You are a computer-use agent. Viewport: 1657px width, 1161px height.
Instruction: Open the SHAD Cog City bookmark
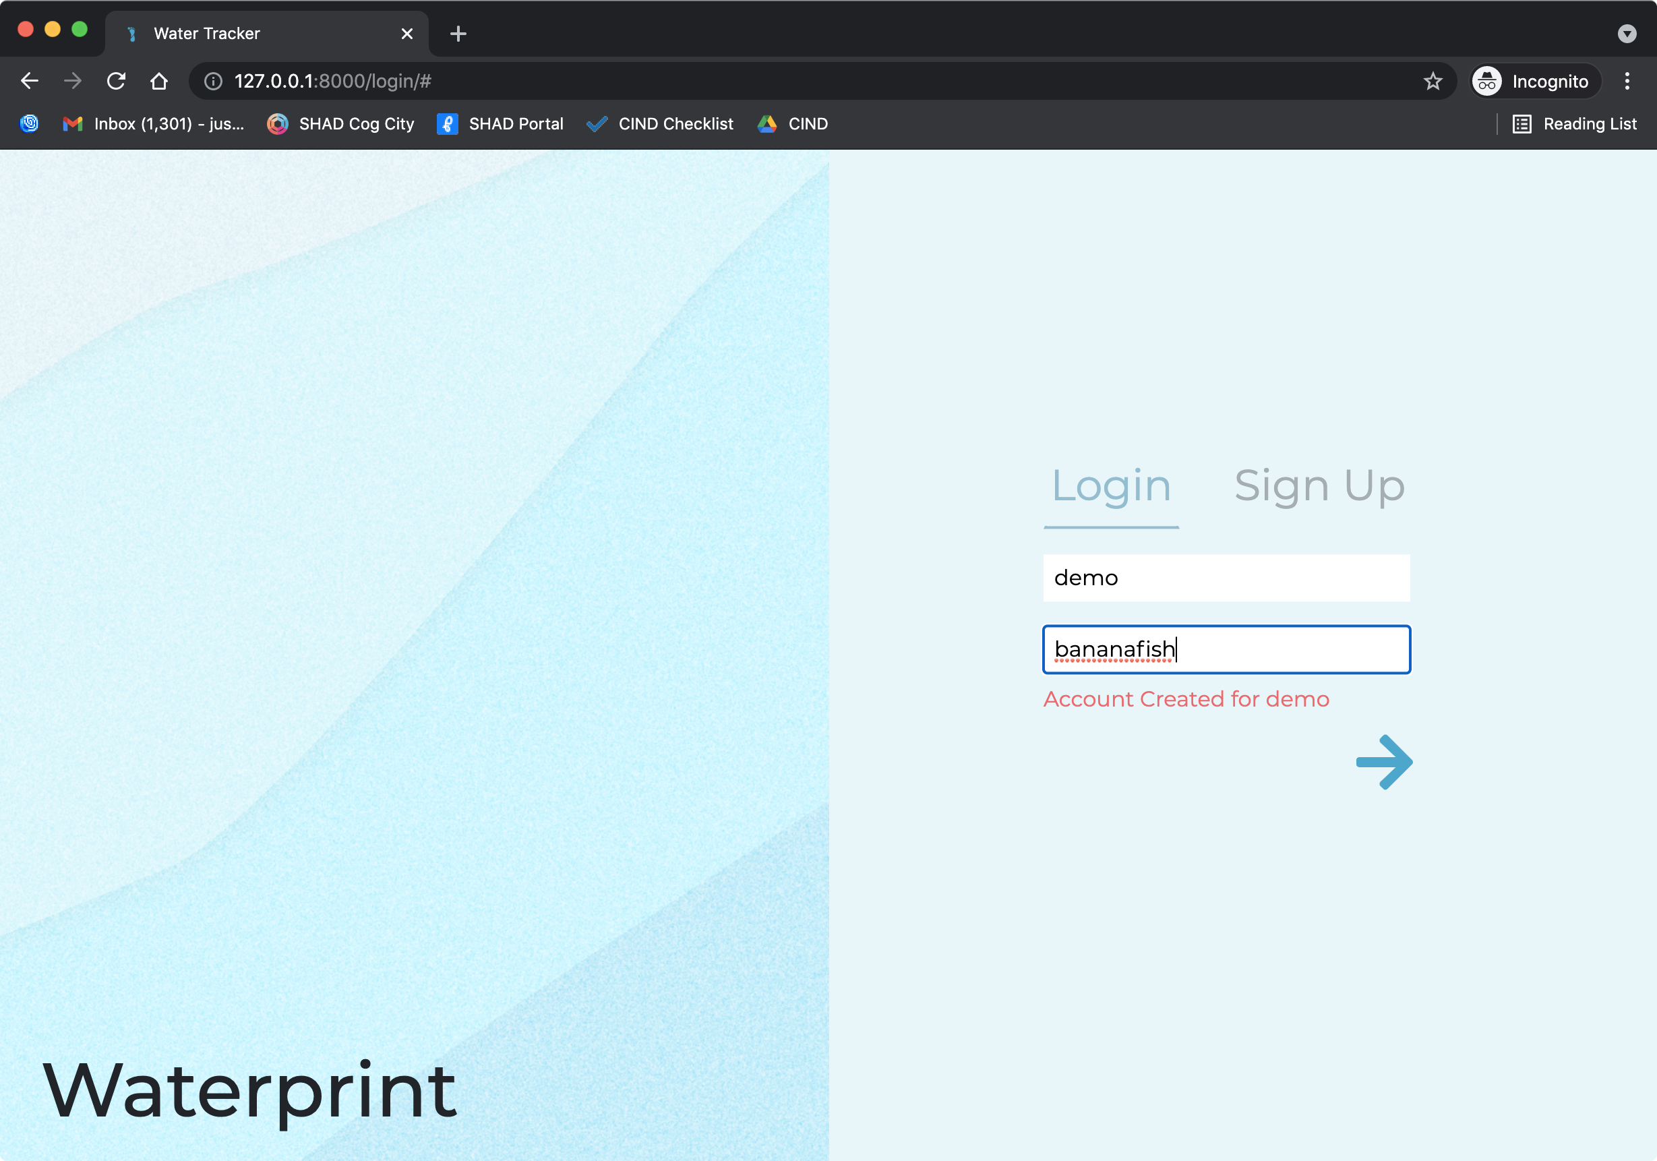coord(340,124)
